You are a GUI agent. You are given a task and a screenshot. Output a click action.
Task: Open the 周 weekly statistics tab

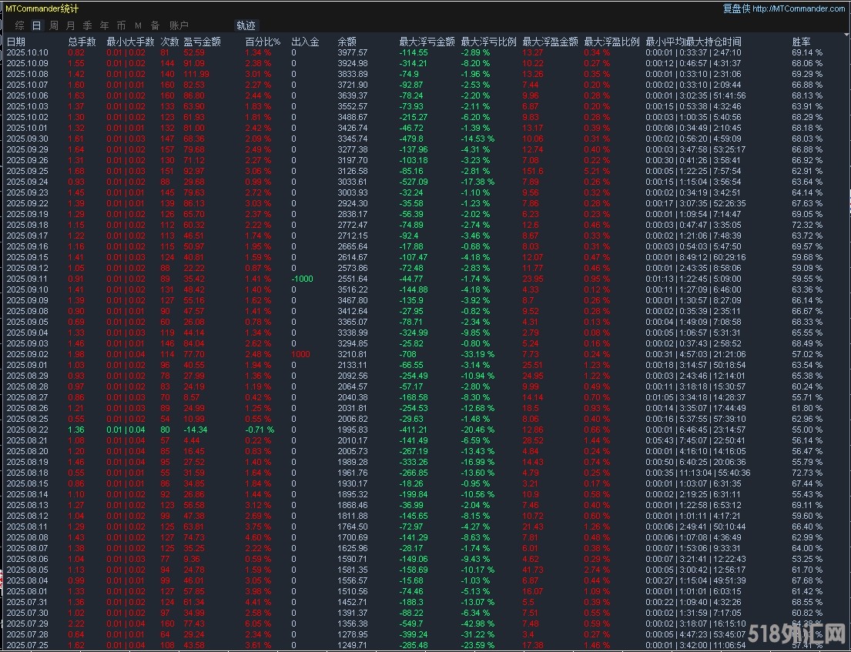[54, 25]
